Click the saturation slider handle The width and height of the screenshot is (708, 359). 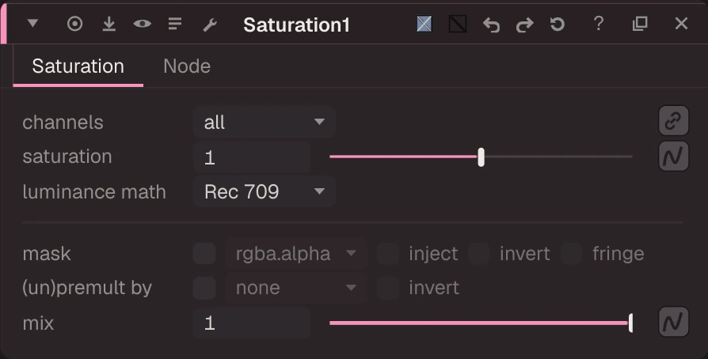coord(481,157)
